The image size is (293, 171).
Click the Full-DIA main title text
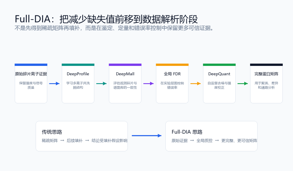[x=106, y=19]
